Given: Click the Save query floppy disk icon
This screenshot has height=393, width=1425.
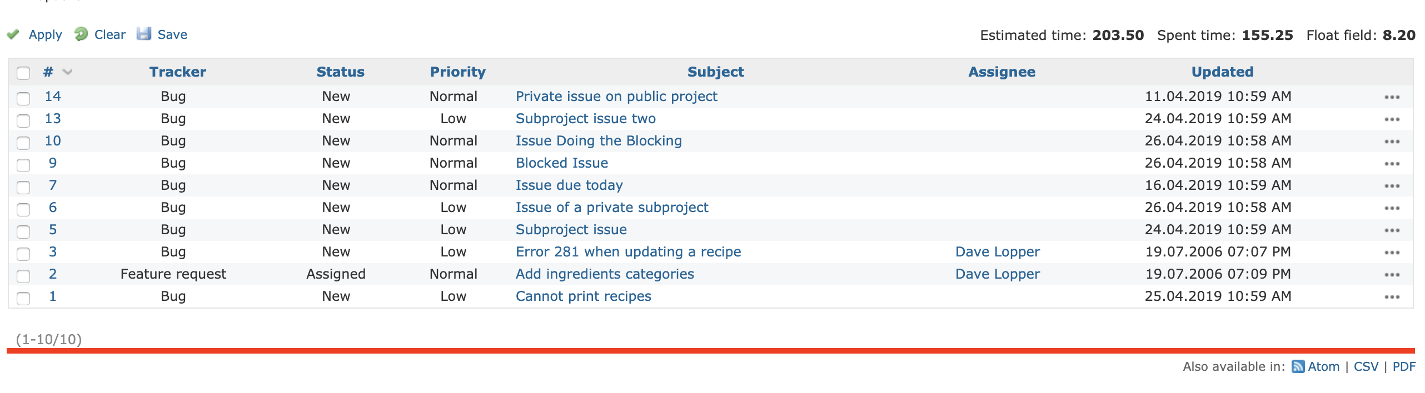Looking at the screenshot, I should [144, 34].
